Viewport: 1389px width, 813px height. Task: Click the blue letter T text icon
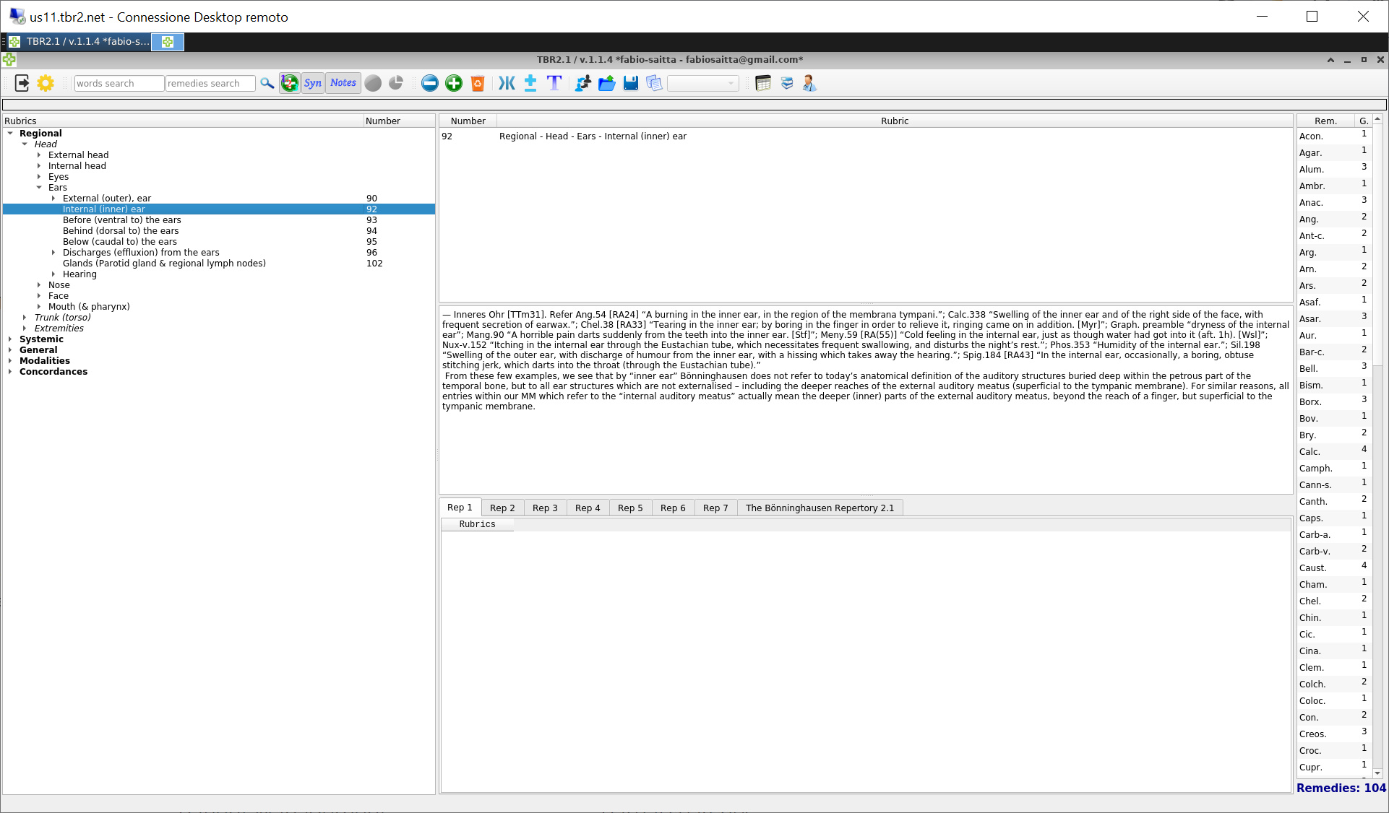pyautogui.click(x=554, y=83)
